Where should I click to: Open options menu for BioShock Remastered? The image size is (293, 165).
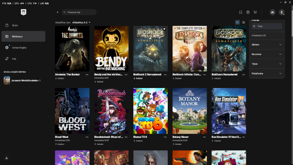coord(244,75)
